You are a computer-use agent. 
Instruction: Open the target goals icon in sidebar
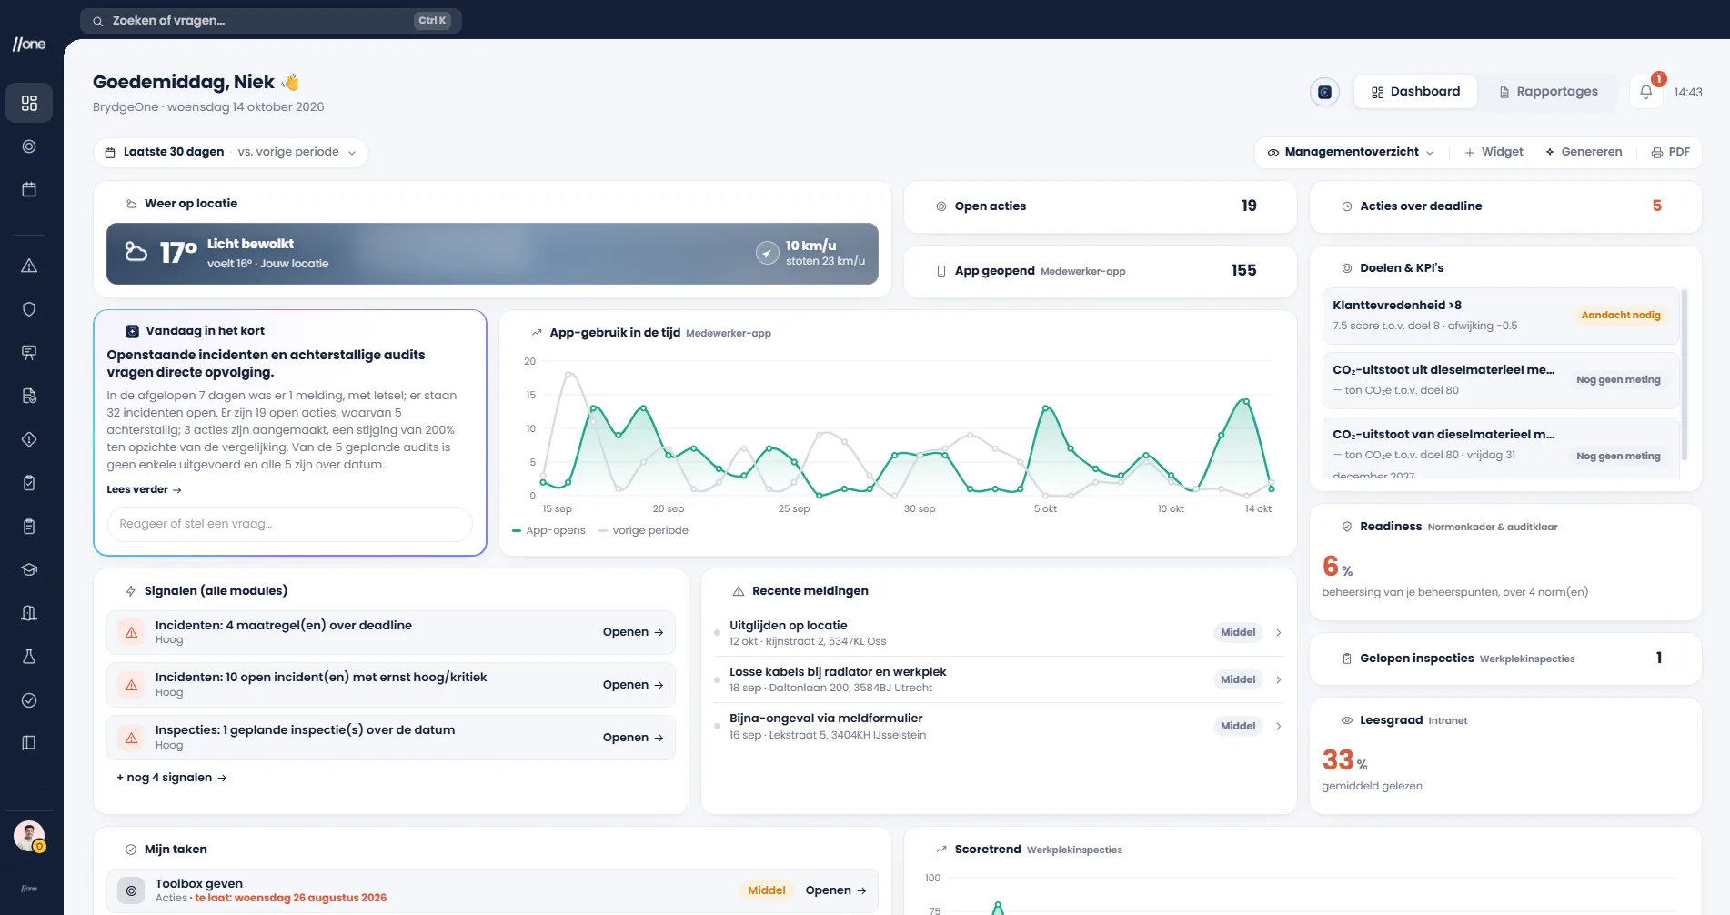coord(29,146)
